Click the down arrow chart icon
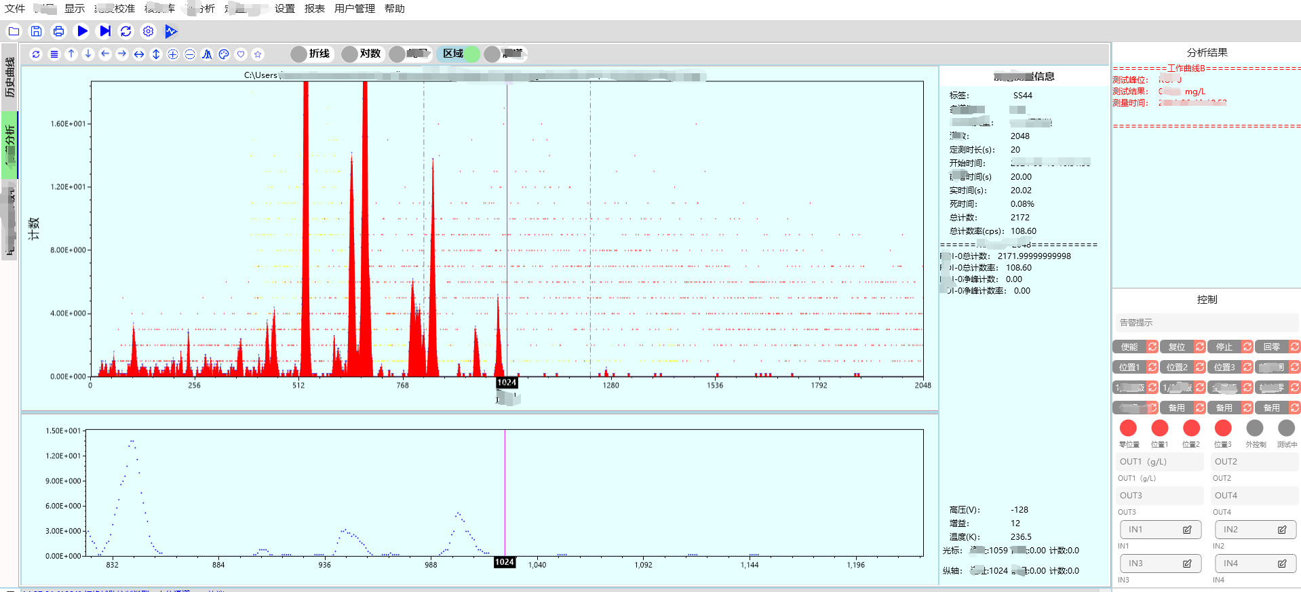1301x592 pixels. coord(88,54)
